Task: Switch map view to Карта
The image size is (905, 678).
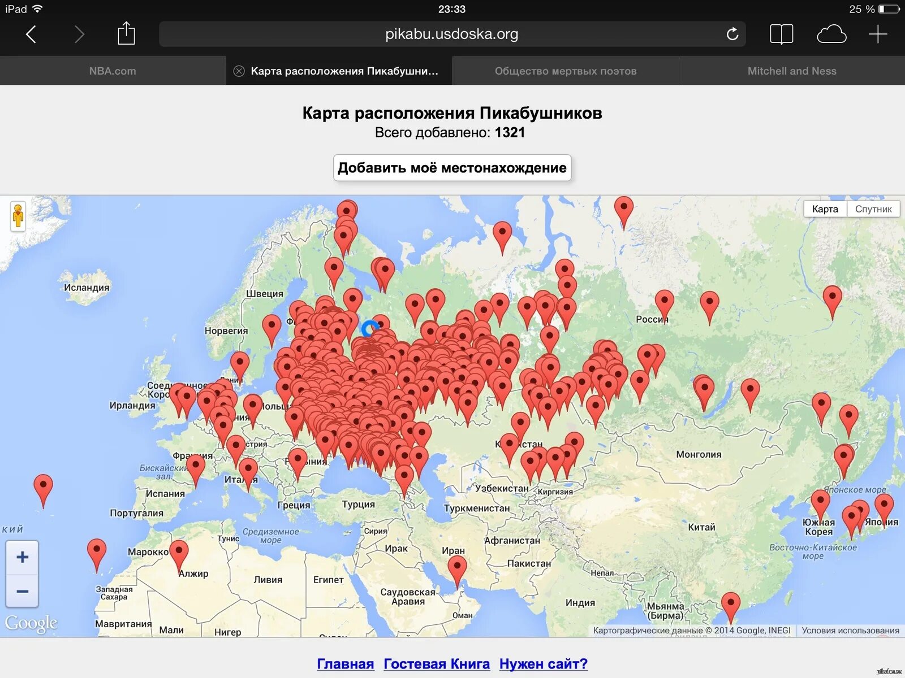Action: tap(825, 209)
